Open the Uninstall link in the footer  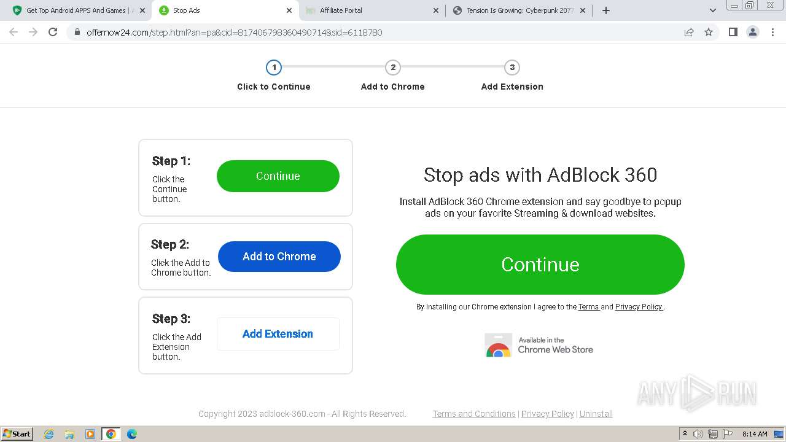pyautogui.click(x=596, y=414)
